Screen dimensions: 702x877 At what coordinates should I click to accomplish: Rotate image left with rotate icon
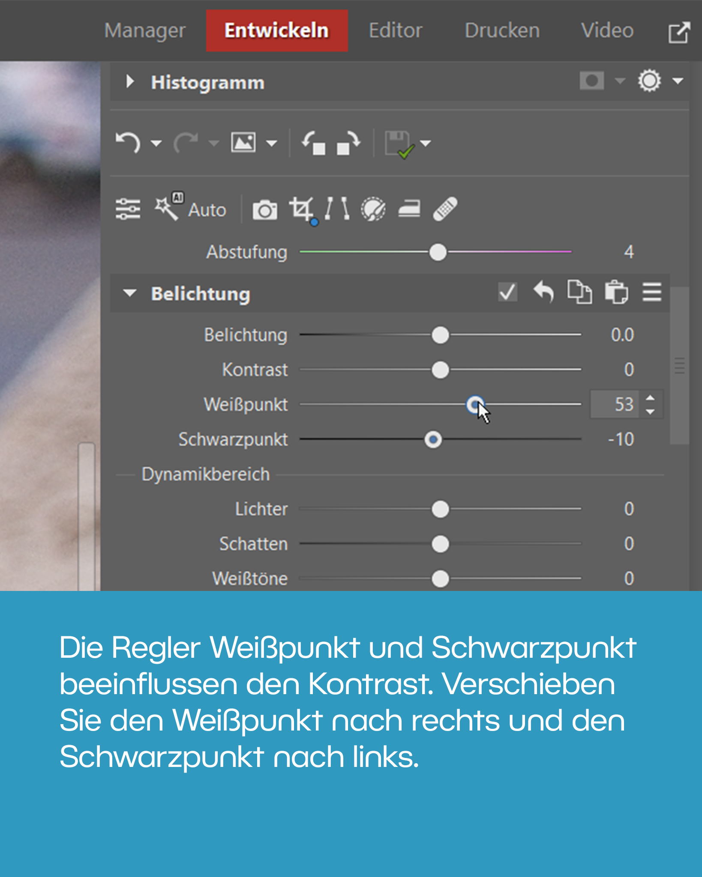(x=313, y=143)
